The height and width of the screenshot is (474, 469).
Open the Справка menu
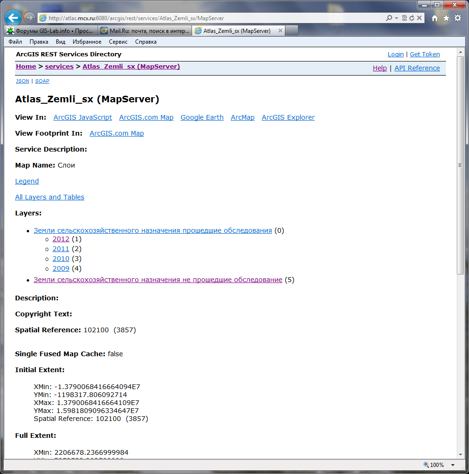(x=146, y=42)
